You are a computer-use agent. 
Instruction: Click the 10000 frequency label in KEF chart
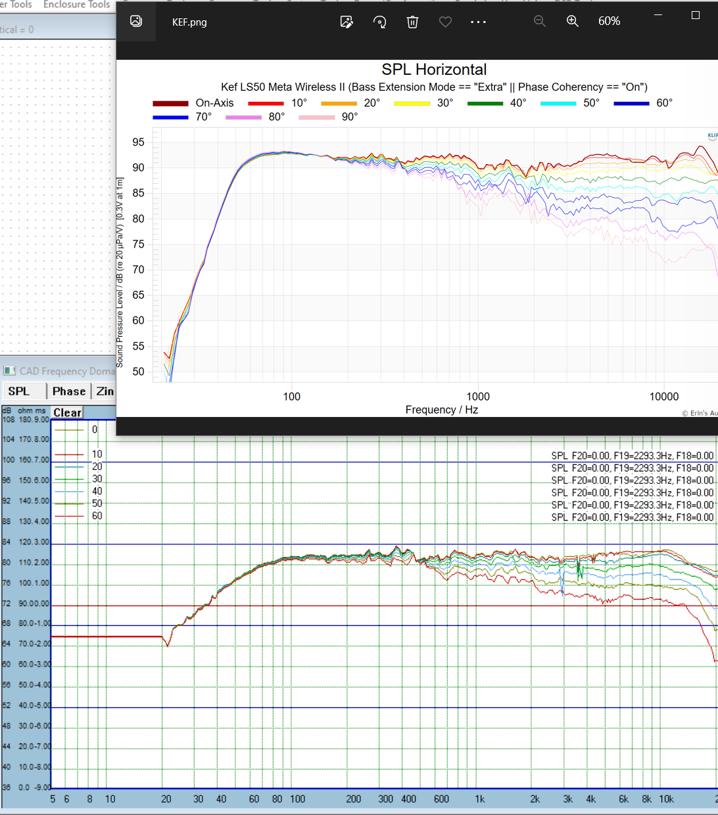click(x=664, y=397)
